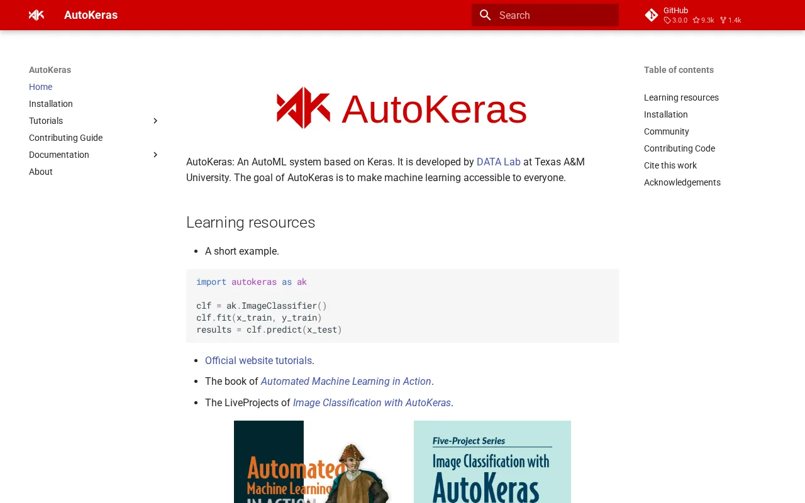Click the large AutoKeras banner logo
Screen dimensions: 805x503
pos(402,108)
